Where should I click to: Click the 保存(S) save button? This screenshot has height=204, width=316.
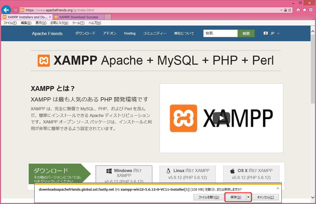pyautogui.click(x=236, y=197)
